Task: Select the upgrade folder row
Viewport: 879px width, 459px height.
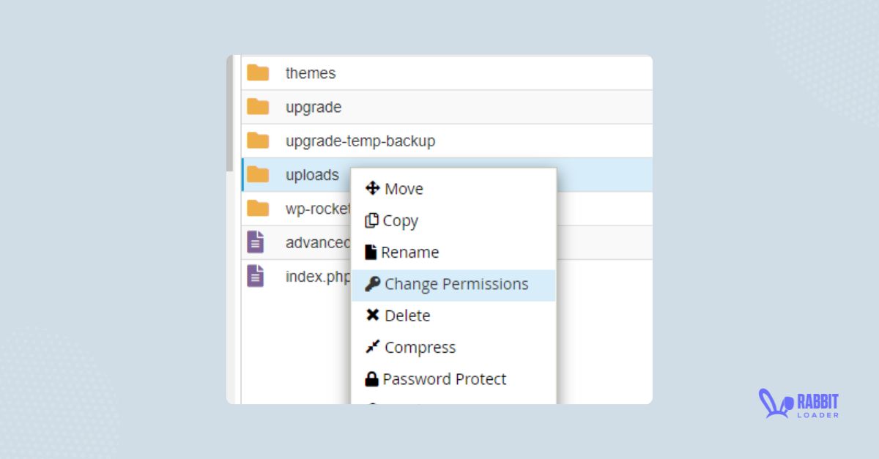Action: (x=314, y=107)
